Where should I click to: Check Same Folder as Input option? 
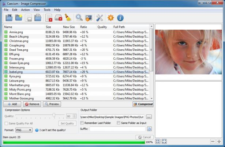tap(119, 123)
